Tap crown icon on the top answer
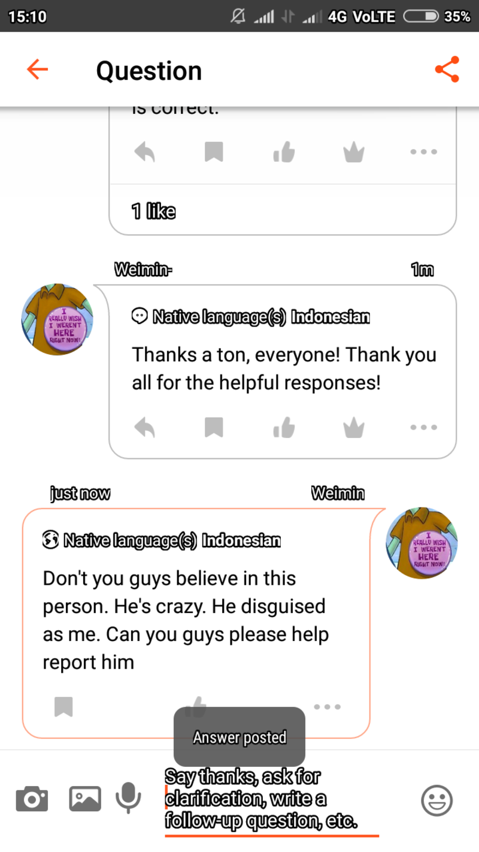 (x=354, y=152)
